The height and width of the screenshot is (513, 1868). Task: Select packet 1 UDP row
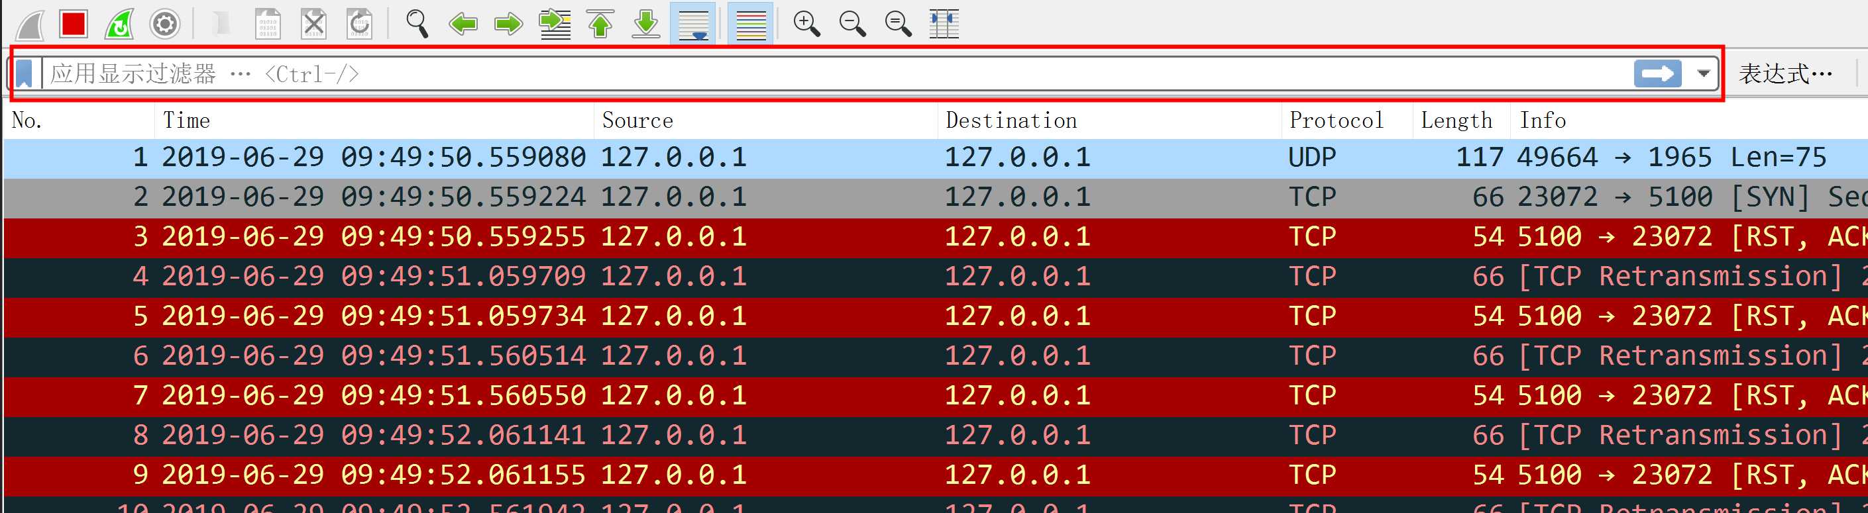click(936, 158)
